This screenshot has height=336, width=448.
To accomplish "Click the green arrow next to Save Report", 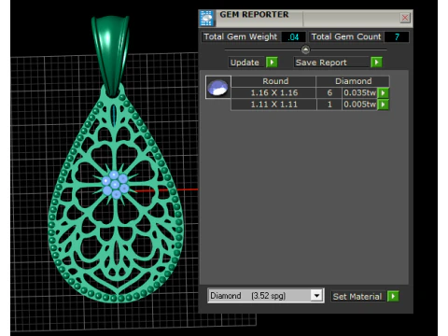I will [x=376, y=63].
